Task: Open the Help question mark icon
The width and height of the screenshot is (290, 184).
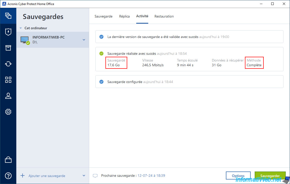Action: pos(8,176)
